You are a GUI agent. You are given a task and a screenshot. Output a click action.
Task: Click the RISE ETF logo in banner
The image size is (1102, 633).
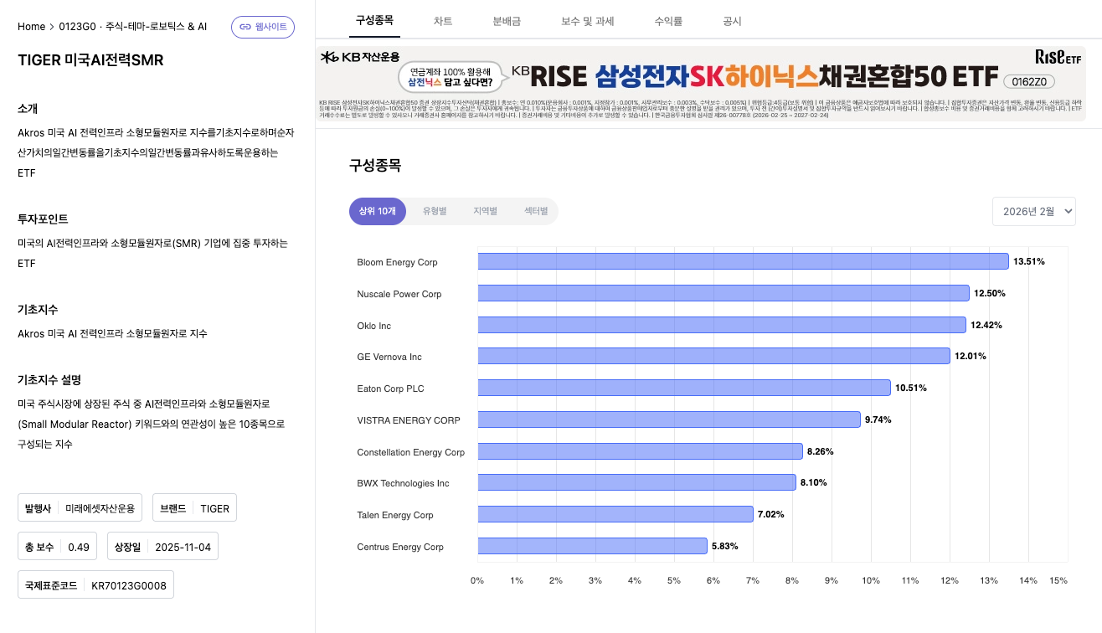coord(1058,57)
